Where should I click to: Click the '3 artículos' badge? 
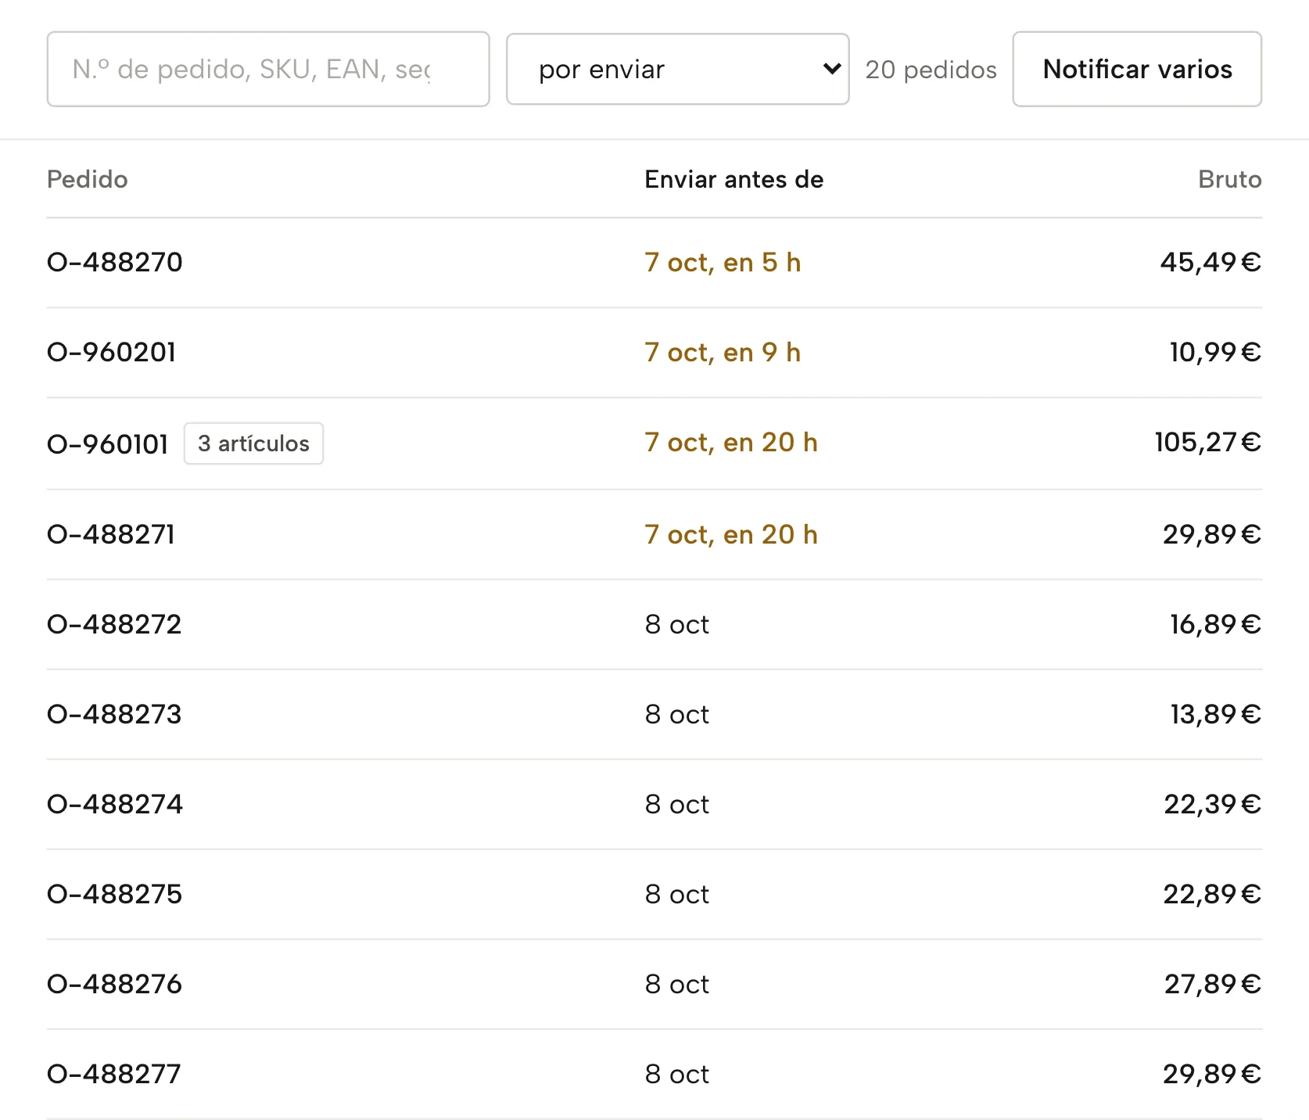tap(253, 443)
